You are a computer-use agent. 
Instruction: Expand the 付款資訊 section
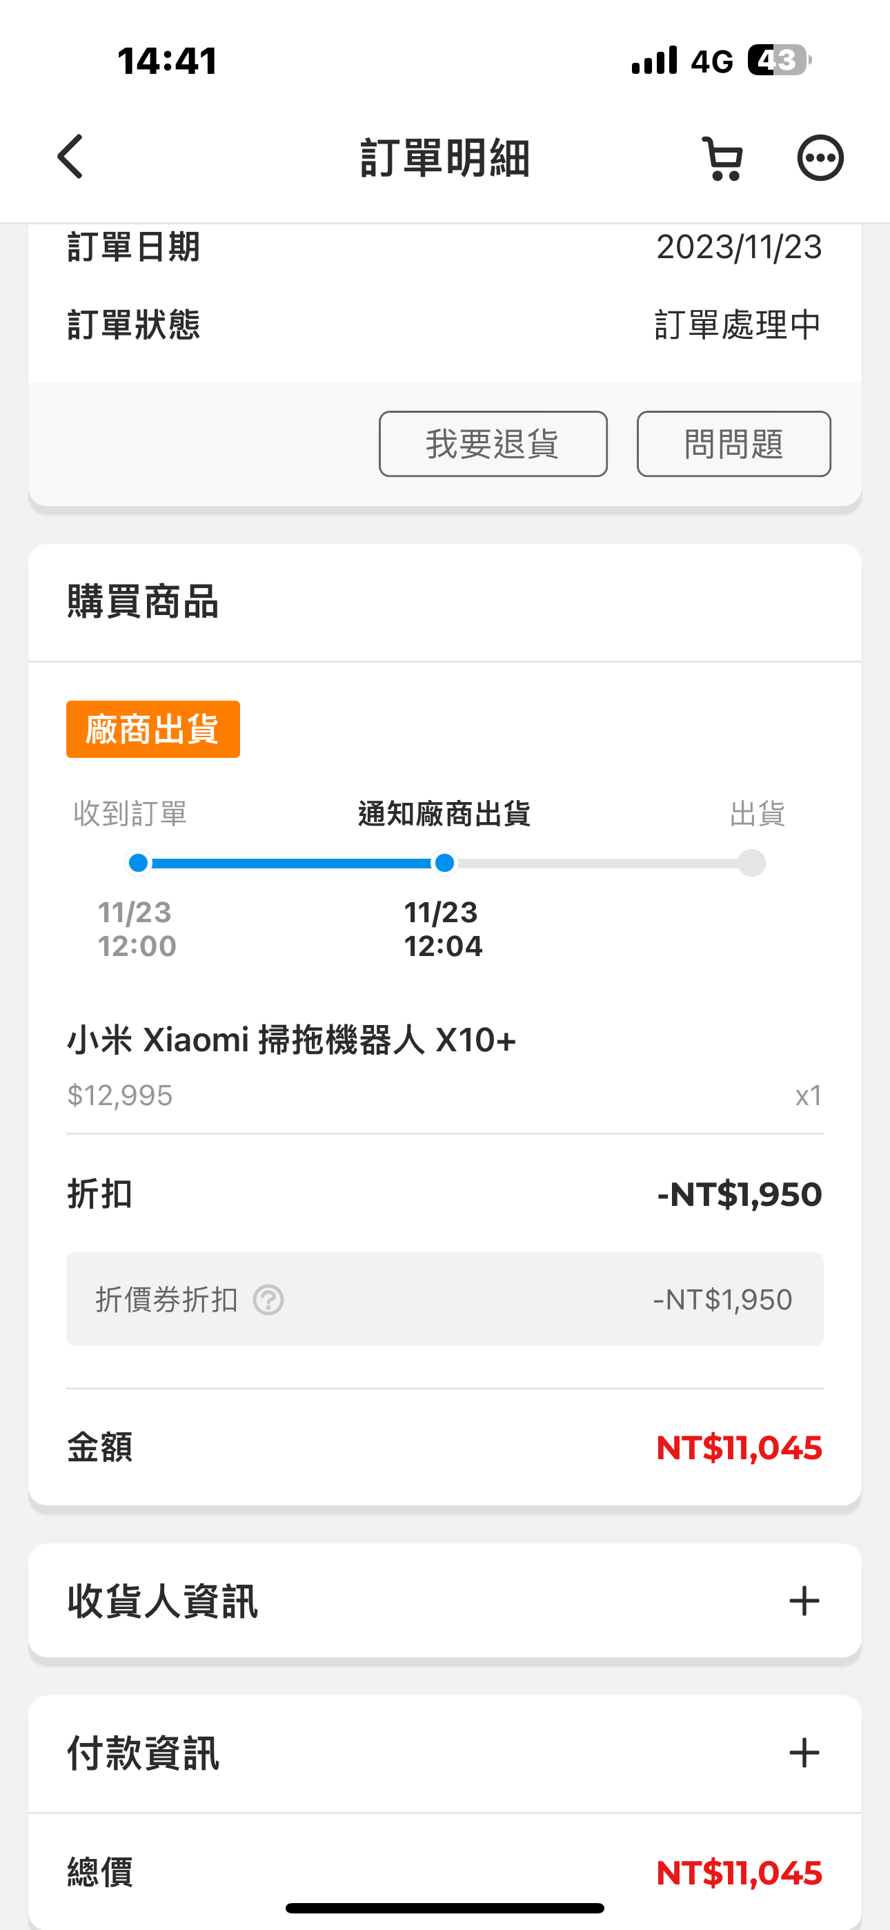[x=804, y=1753]
